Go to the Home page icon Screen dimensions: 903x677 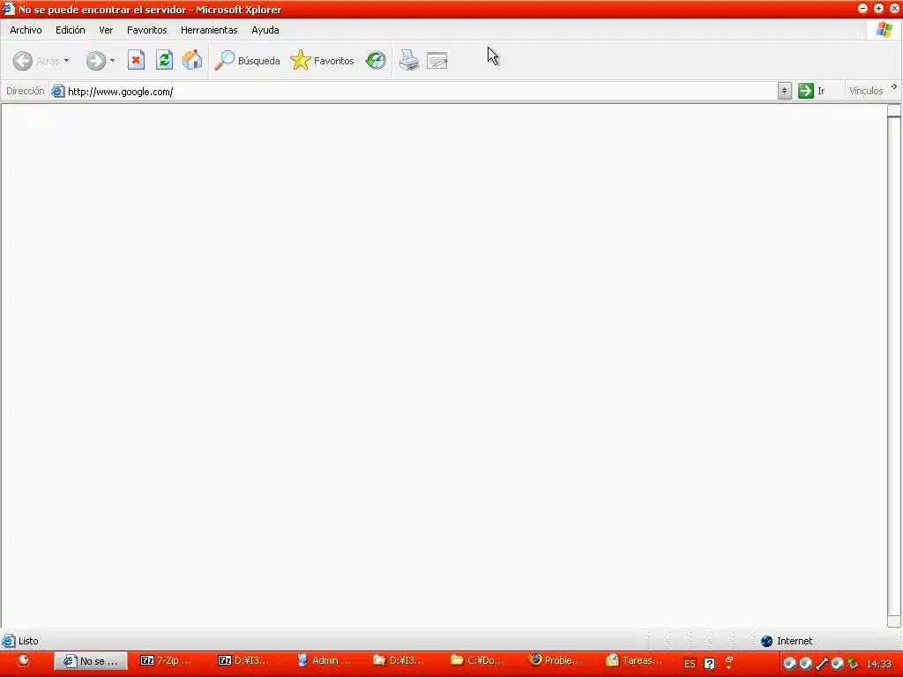(x=192, y=60)
